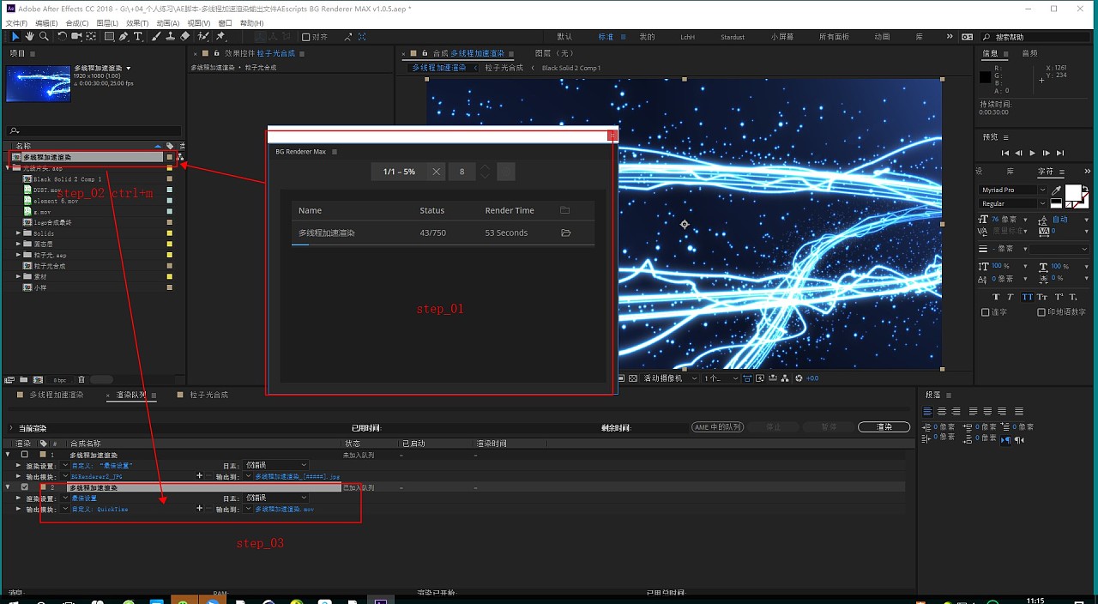Select the Selection arrow tool

(x=15, y=36)
